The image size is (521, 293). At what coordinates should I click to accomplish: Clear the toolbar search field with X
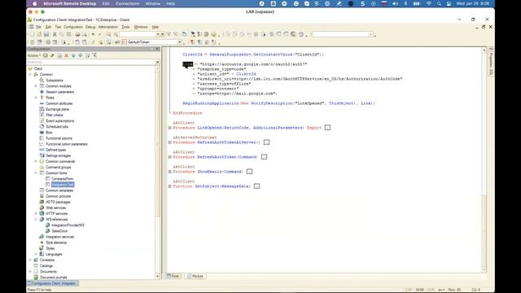(x=162, y=34)
